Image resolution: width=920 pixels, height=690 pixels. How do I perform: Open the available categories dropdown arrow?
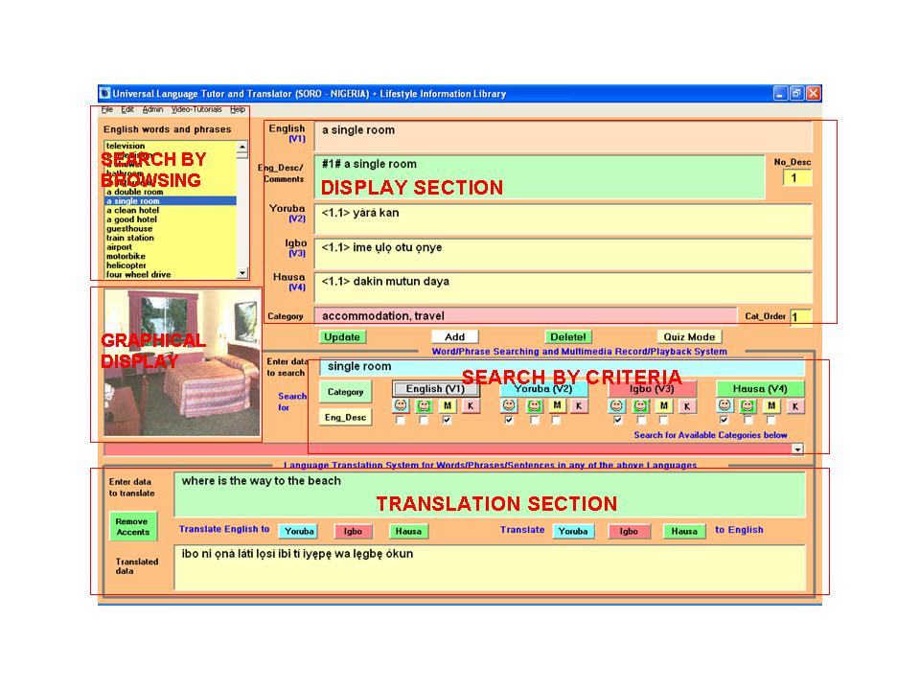[x=796, y=448]
